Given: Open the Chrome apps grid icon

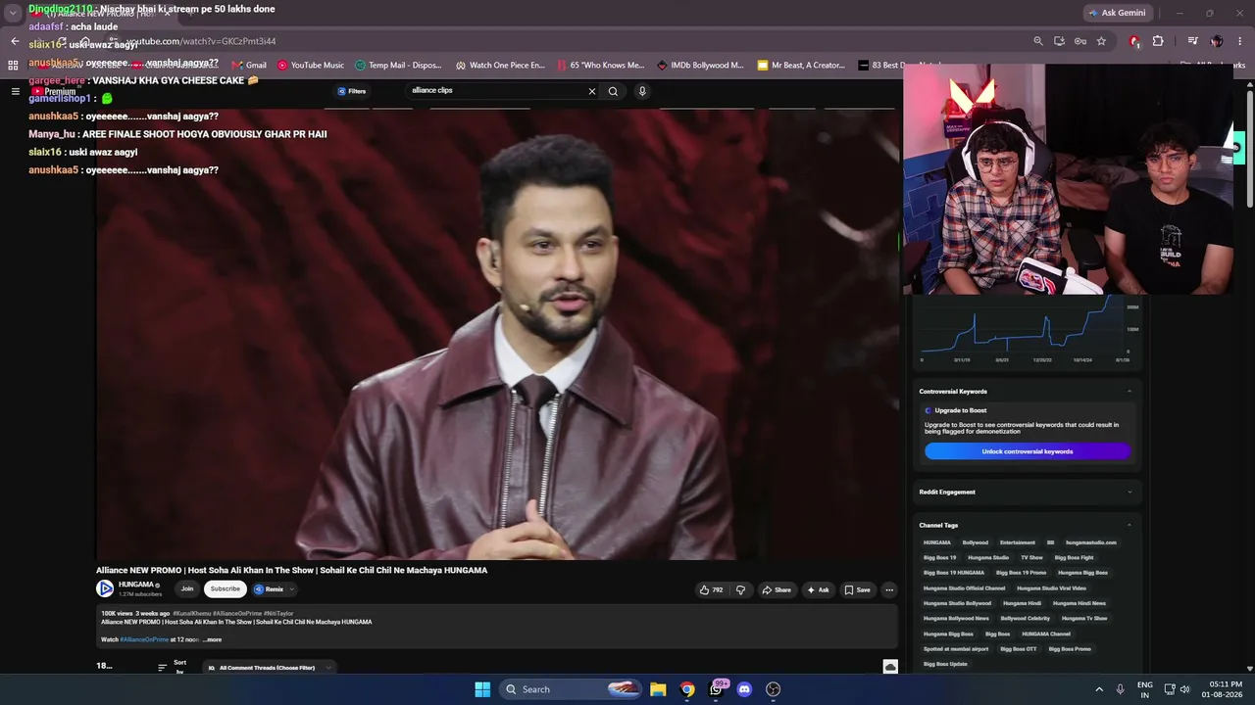Looking at the screenshot, I should pyautogui.click(x=13, y=66).
